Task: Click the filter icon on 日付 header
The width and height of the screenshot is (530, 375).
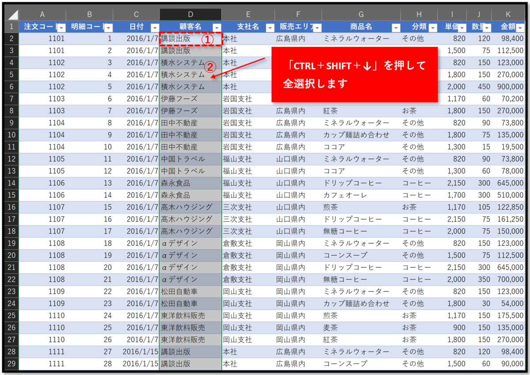Action: coord(155,27)
